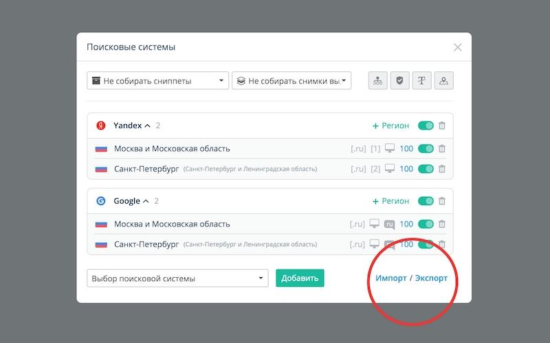
Task: Click 'Импорт' link
Action: [390, 278]
